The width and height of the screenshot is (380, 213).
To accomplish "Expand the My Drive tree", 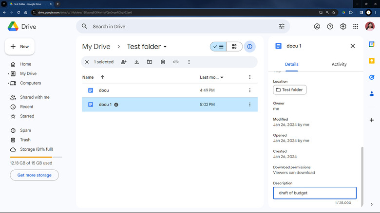I will point(8,74).
